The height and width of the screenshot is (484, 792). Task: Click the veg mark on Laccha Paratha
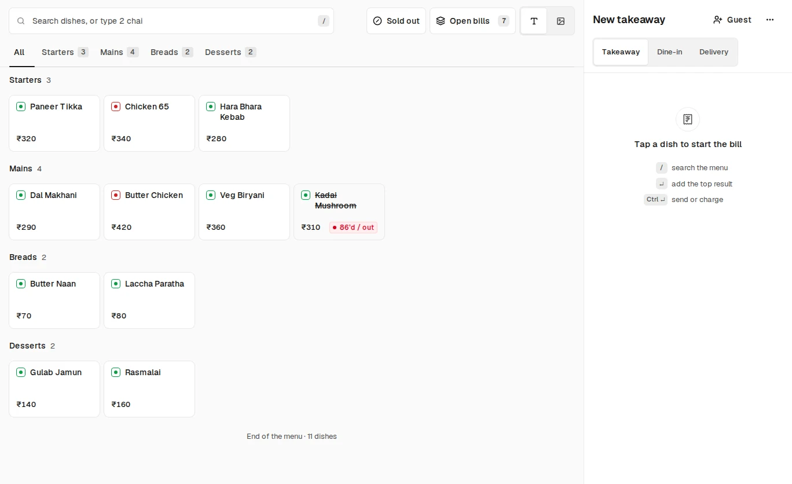[116, 284]
